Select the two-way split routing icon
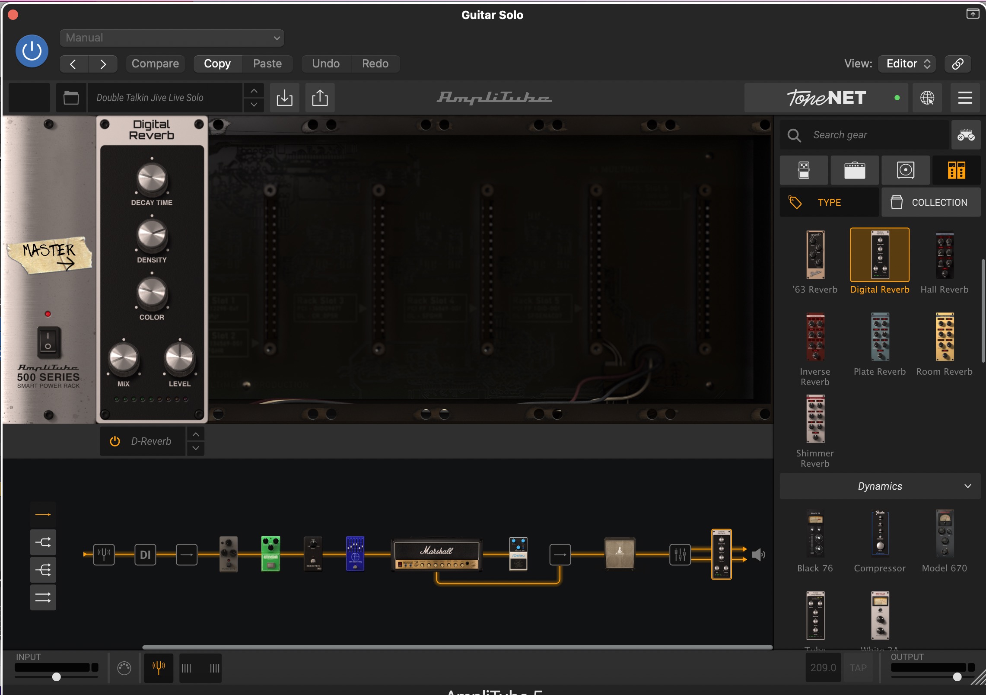The height and width of the screenshot is (695, 986). 43,542
